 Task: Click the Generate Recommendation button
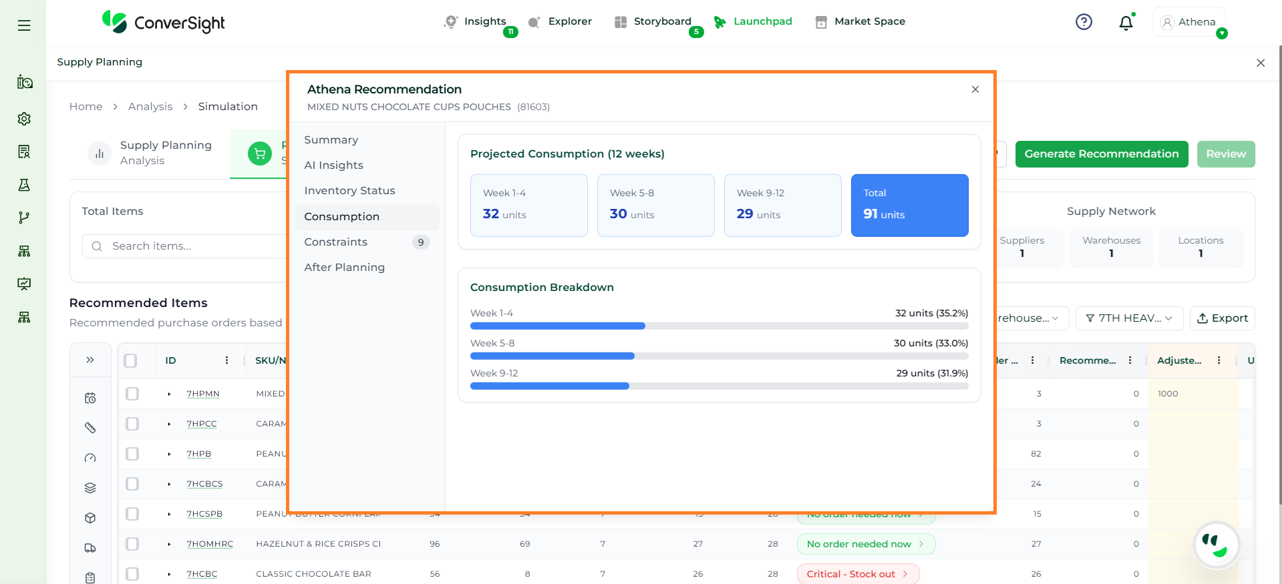(1101, 154)
